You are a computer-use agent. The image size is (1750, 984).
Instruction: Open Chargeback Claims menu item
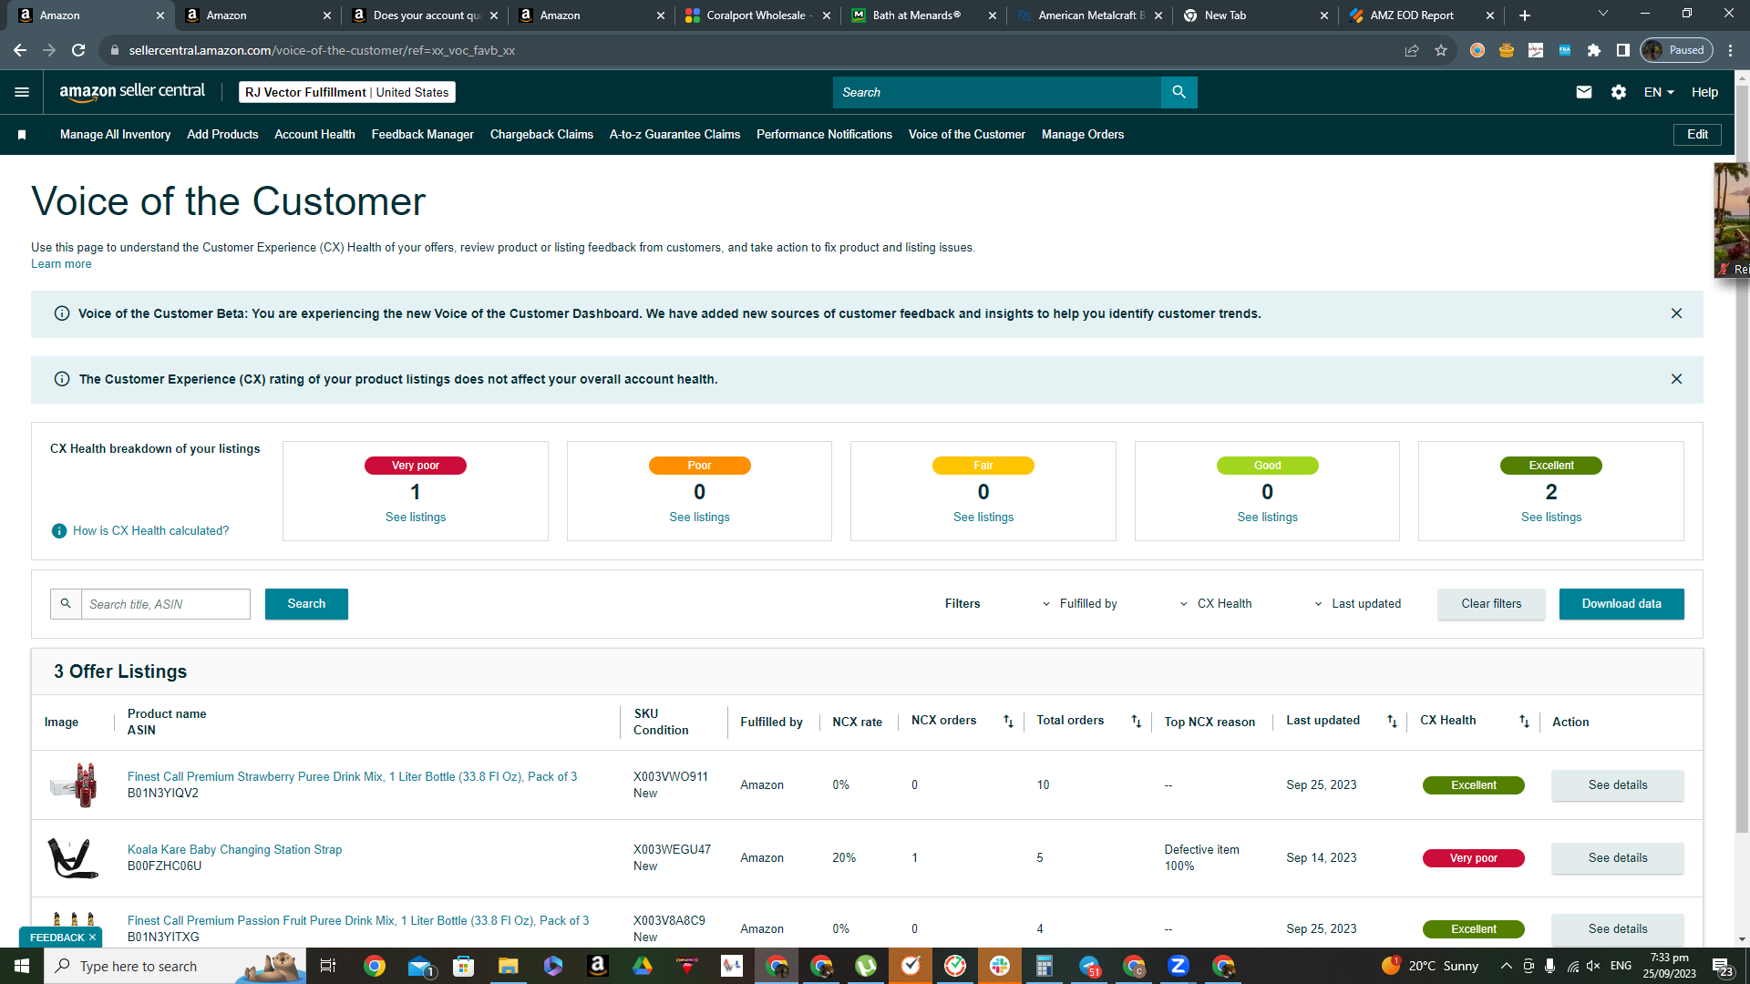click(541, 135)
